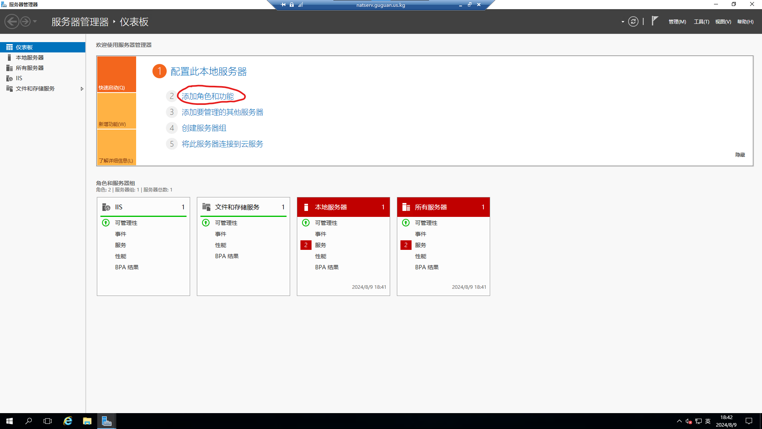Open the notifications flag icon
The height and width of the screenshot is (429, 762).
[x=655, y=21]
